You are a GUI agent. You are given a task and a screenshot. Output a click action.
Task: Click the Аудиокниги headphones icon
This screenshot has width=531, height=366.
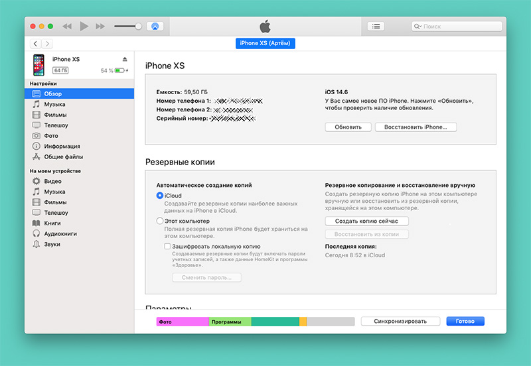[x=37, y=233]
